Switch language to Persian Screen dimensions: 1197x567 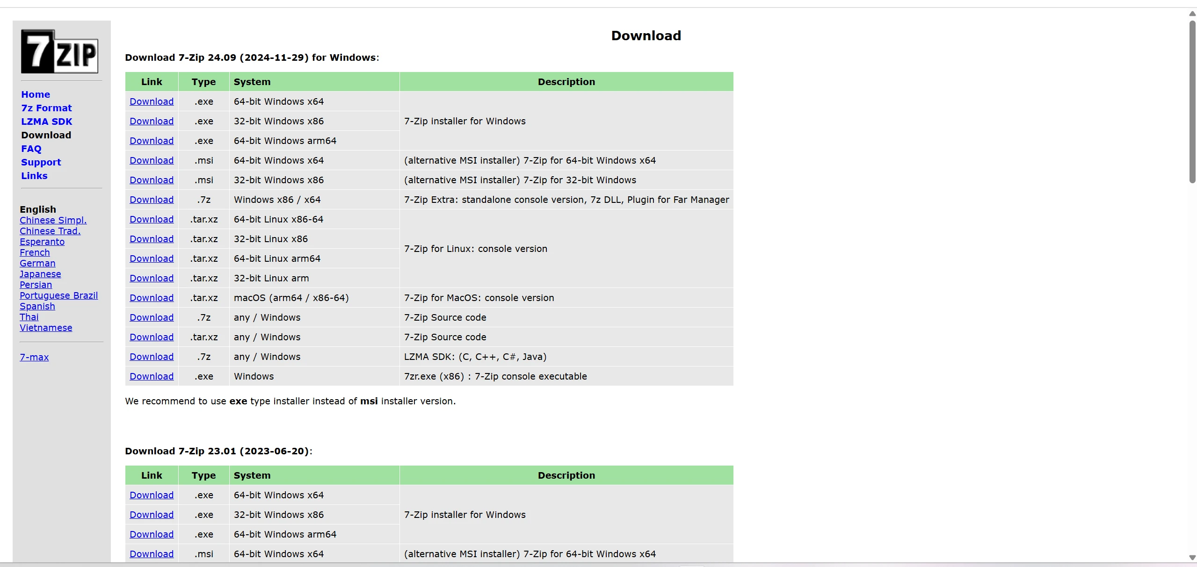[x=36, y=285]
